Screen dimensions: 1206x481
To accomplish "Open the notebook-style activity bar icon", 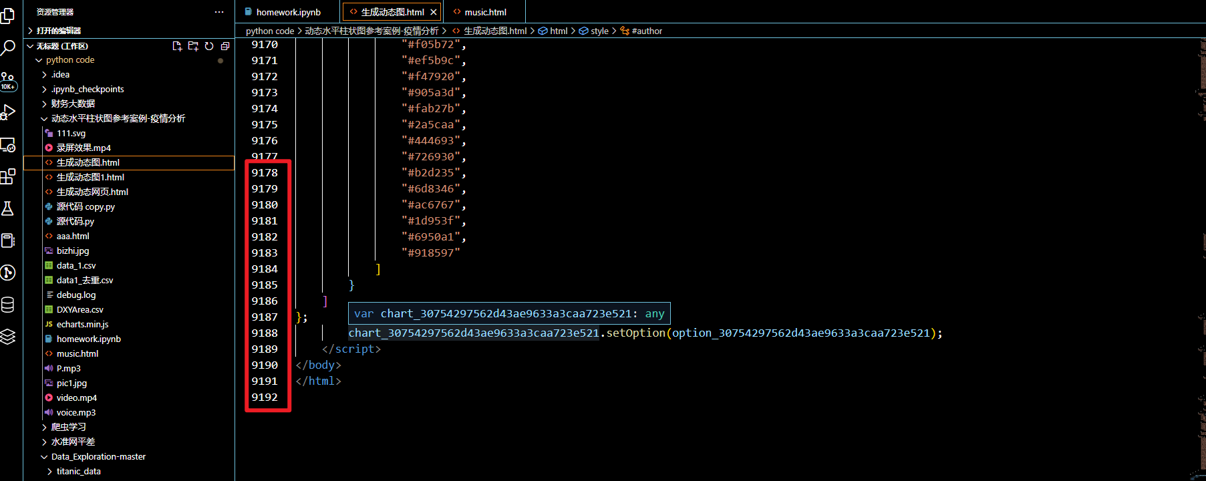I will point(8,240).
